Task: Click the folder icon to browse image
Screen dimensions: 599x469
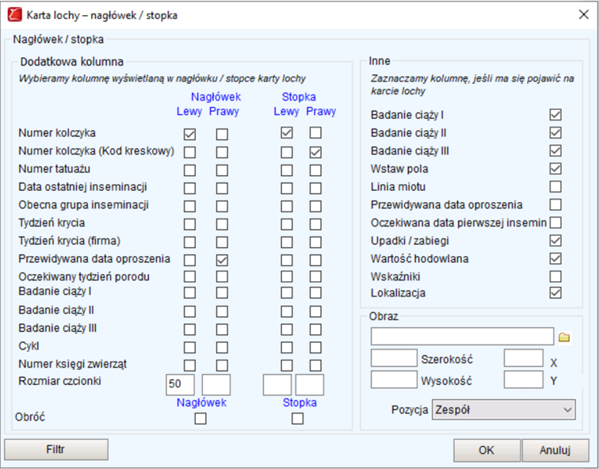Action: 564,337
